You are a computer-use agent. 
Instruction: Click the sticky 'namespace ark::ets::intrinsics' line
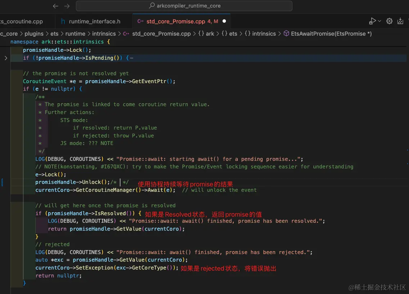[60, 42]
